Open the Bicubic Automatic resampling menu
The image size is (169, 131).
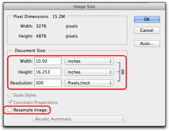point(79,119)
